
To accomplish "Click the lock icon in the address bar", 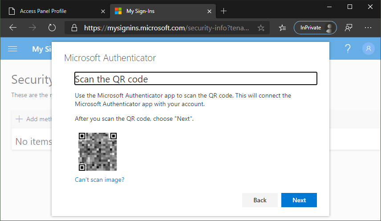I will (74, 28).
